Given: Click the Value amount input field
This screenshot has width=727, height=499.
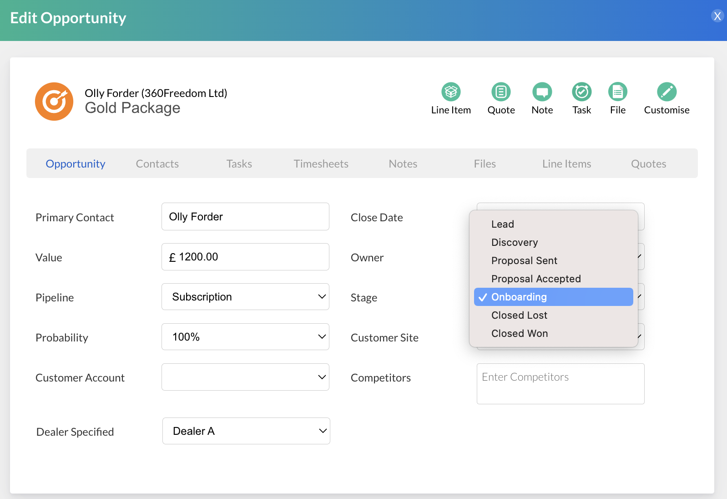Looking at the screenshot, I should 245,257.
